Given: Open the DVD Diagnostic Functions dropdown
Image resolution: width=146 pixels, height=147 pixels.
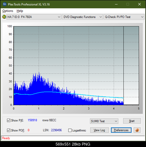Looking at the screenshot, I should (82, 17).
